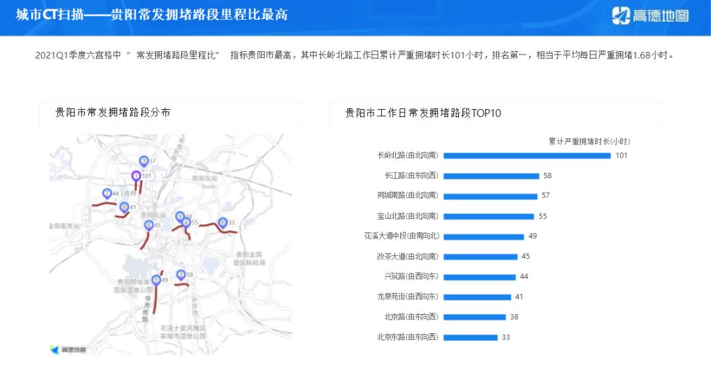The width and height of the screenshot is (711, 372).
Task: Click the label 同城南路(由北向南)
Action: point(408,195)
